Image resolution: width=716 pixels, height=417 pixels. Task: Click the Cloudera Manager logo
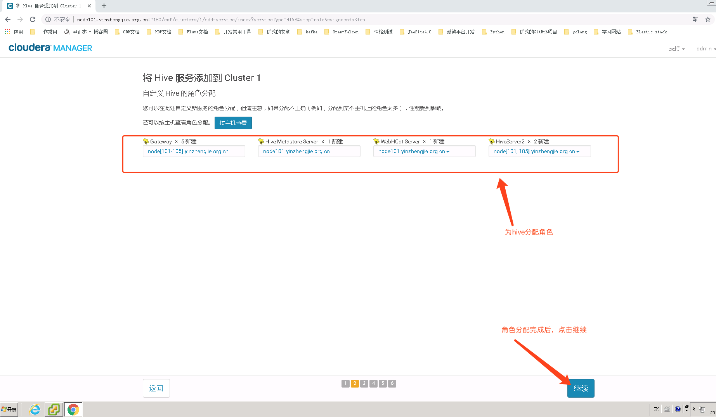tap(50, 48)
